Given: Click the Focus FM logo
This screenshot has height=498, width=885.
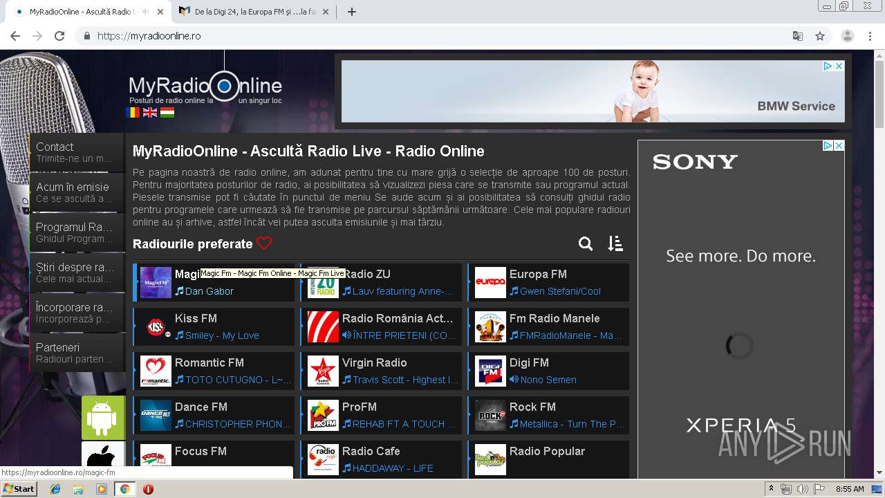Looking at the screenshot, I should tap(156, 459).
